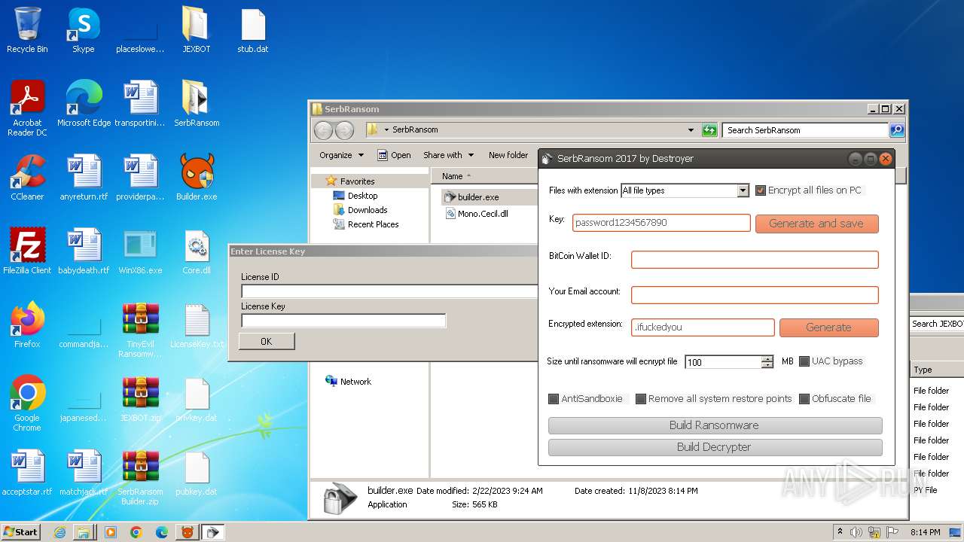Click Back arrow in SerbRansom Explorer window
Viewport: 964px width, 542px height.
pyautogui.click(x=324, y=130)
